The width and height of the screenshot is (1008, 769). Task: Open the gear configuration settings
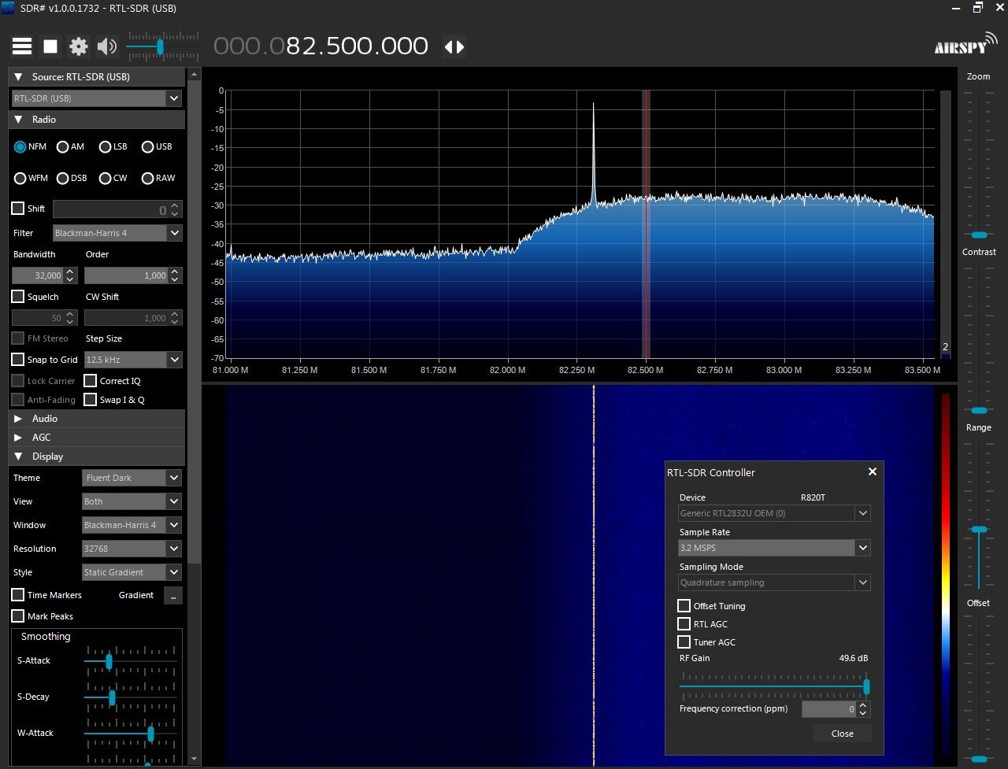(79, 46)
